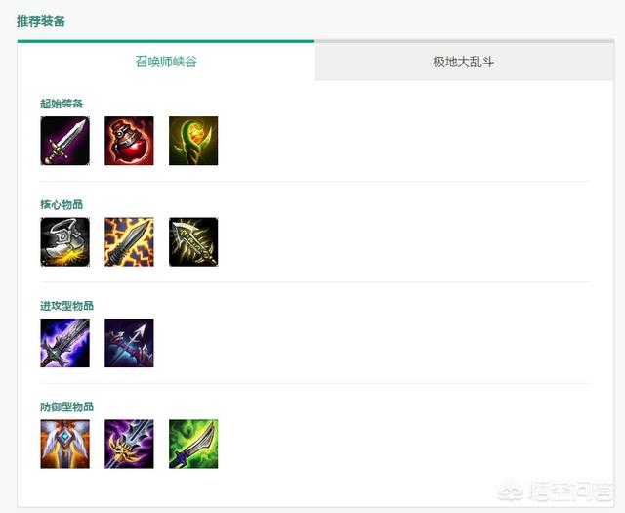The height and width of the screenshot is (513, 625).
Task: Click the green active-tab indicator bar
Action: (x=166, y=41)
